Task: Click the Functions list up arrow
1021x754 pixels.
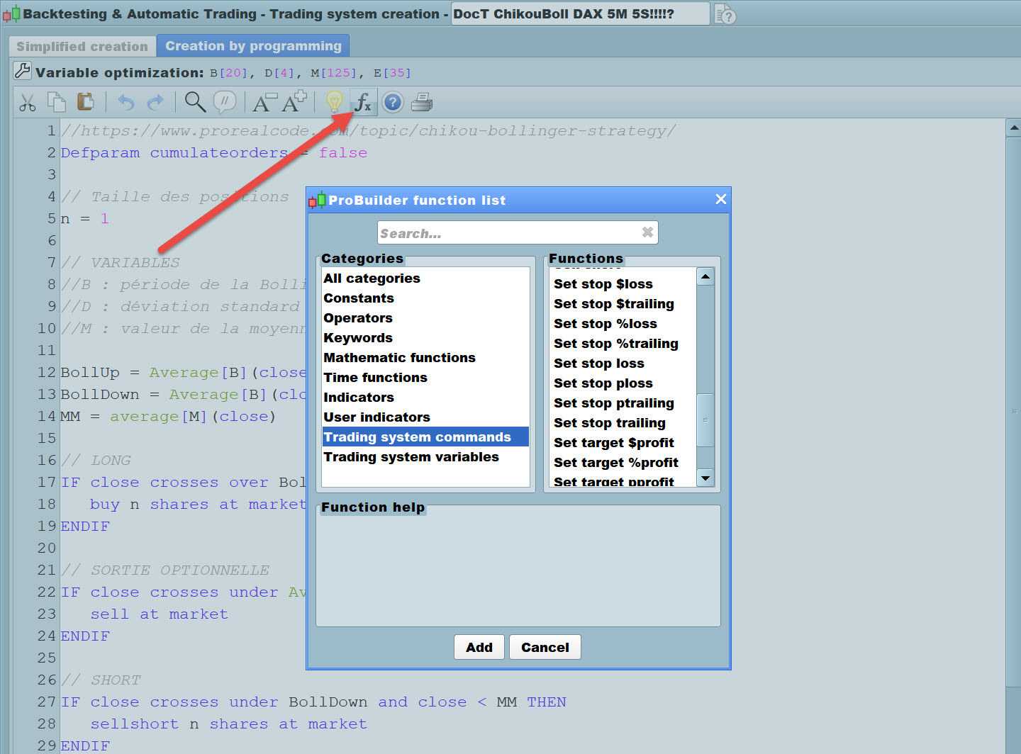Action: [x=705, y=276]
